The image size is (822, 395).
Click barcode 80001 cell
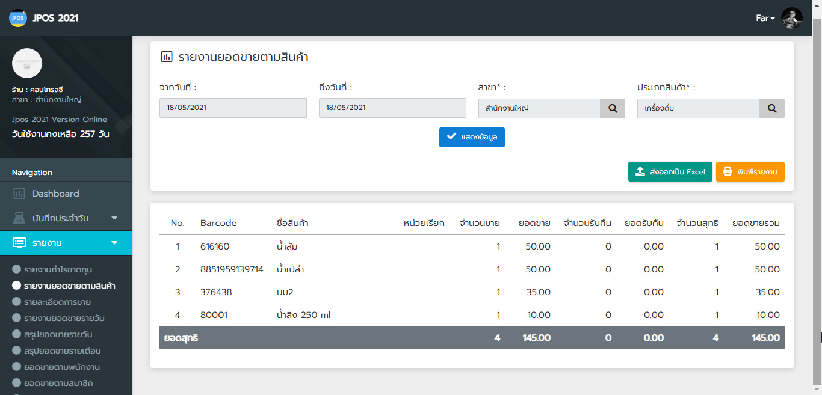pos(214,315)
